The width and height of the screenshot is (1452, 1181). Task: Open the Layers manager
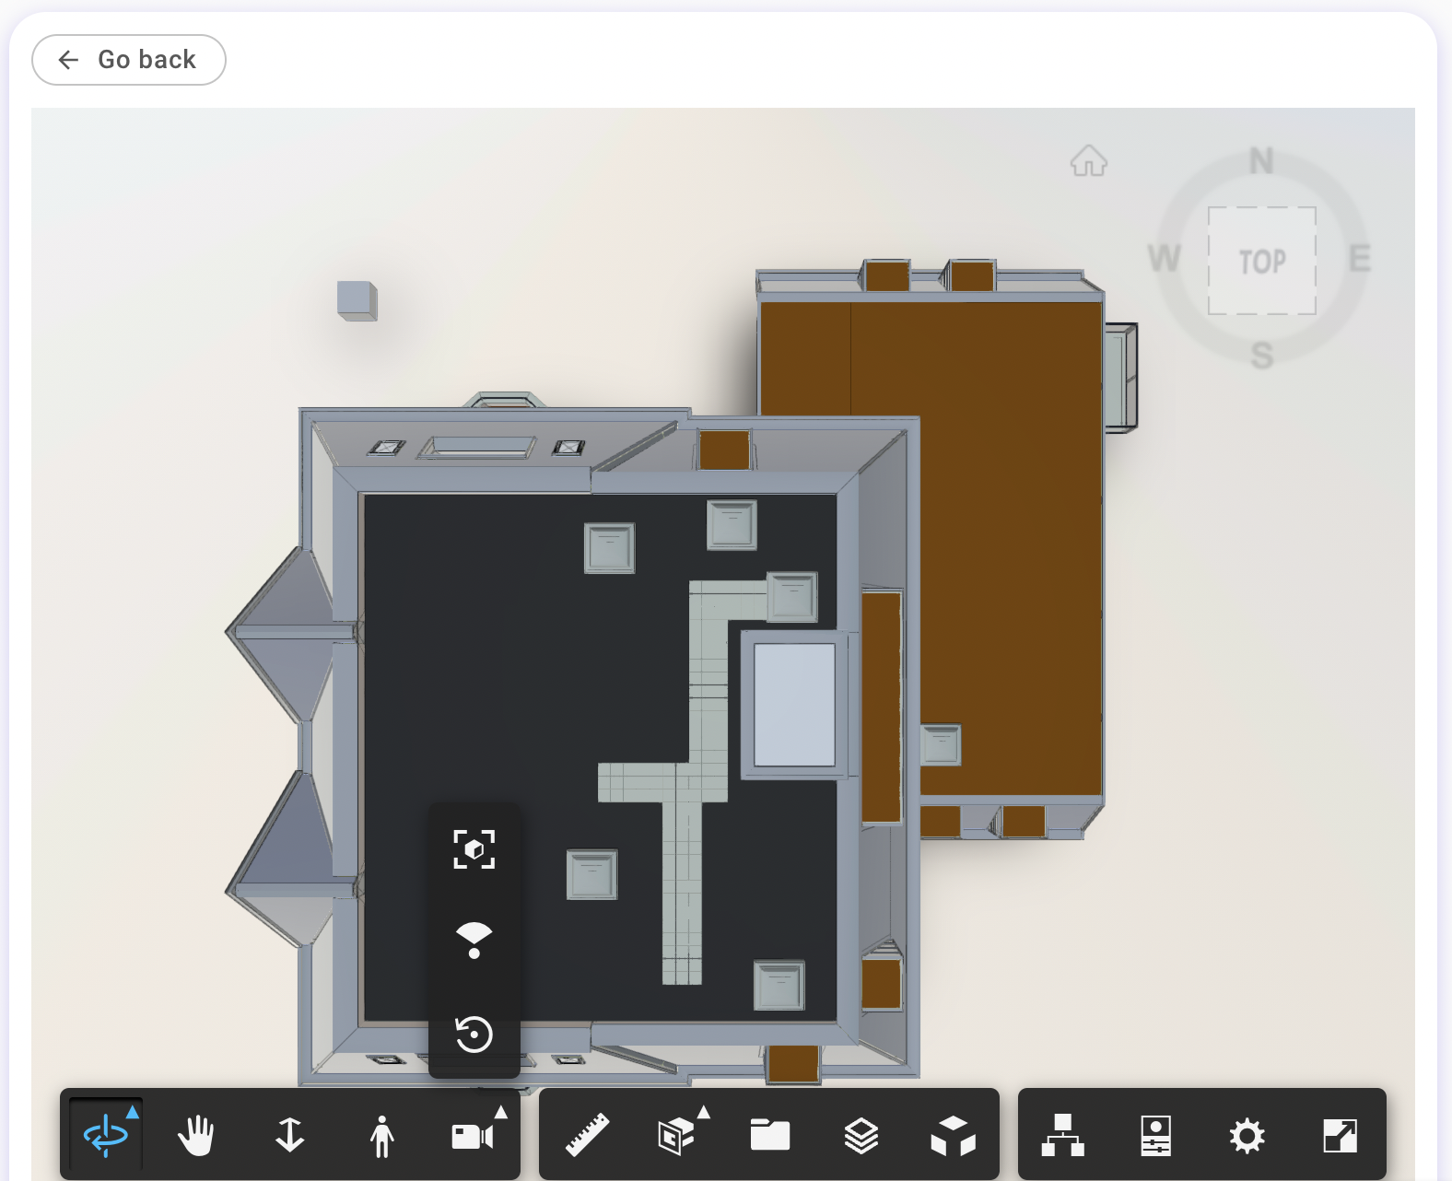point(861,1135)
